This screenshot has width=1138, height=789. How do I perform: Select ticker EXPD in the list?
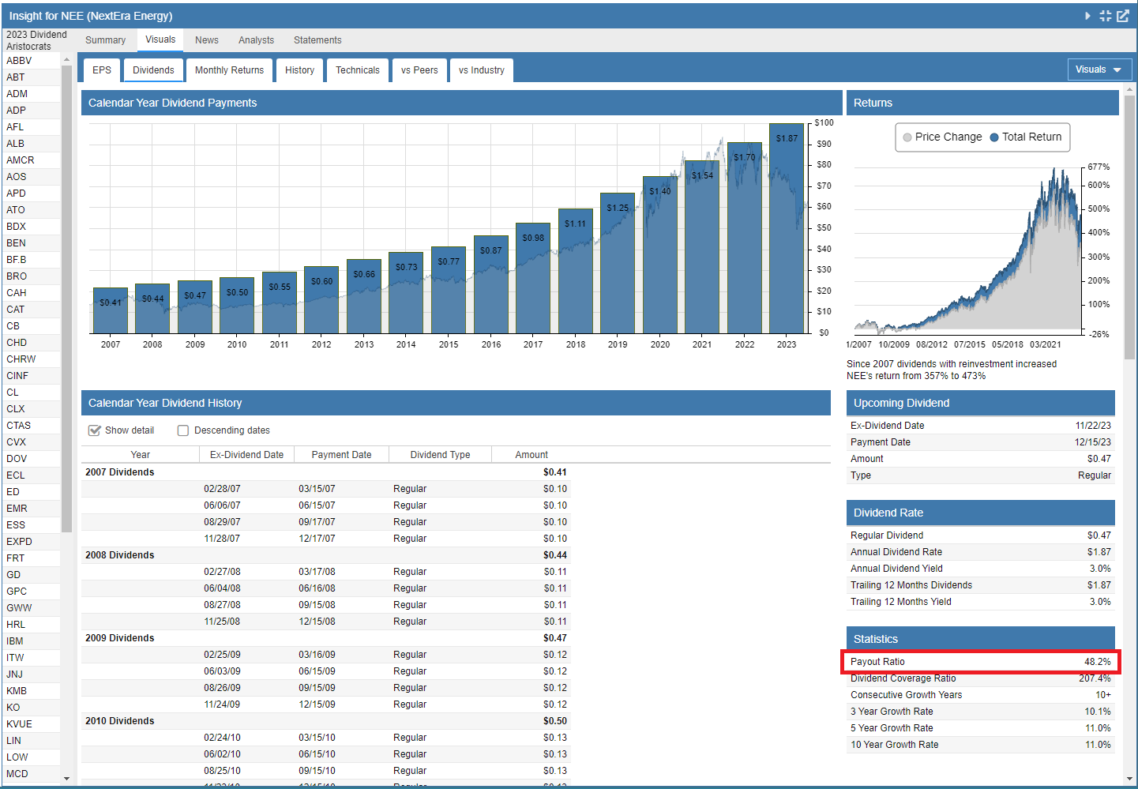(x=30, y=542)
